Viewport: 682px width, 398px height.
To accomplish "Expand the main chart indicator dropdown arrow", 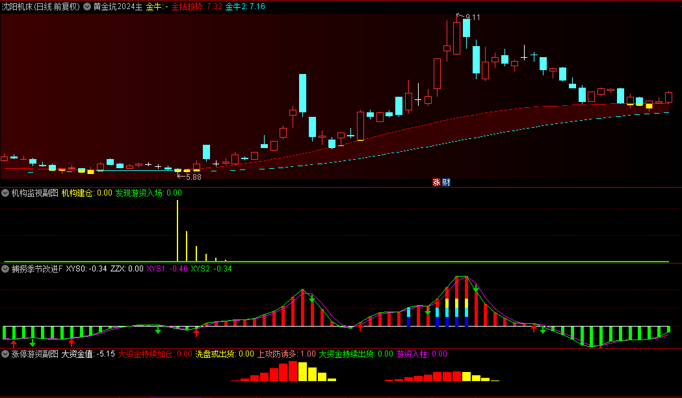I will [x=87, y=6].
